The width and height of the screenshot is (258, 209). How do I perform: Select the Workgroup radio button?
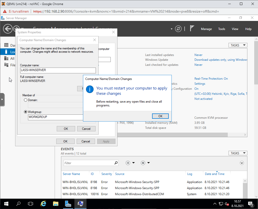25,112
